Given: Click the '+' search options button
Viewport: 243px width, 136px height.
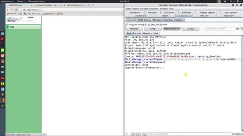Looking at the screenshot, I should coord(139,134).
